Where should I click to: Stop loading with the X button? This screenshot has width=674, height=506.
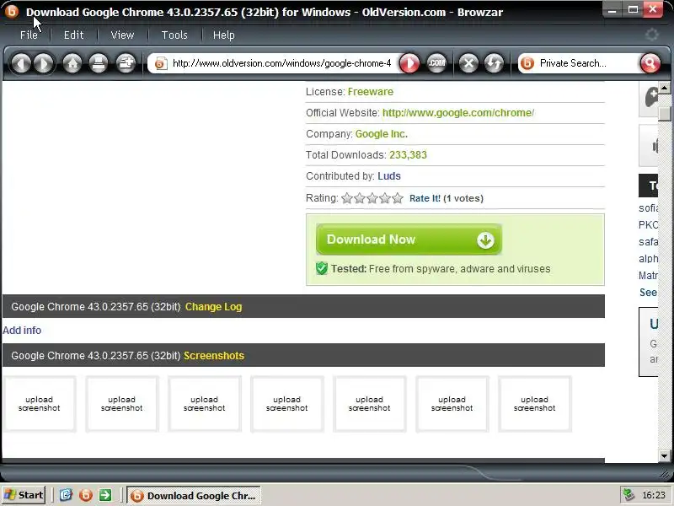[468, 64]
